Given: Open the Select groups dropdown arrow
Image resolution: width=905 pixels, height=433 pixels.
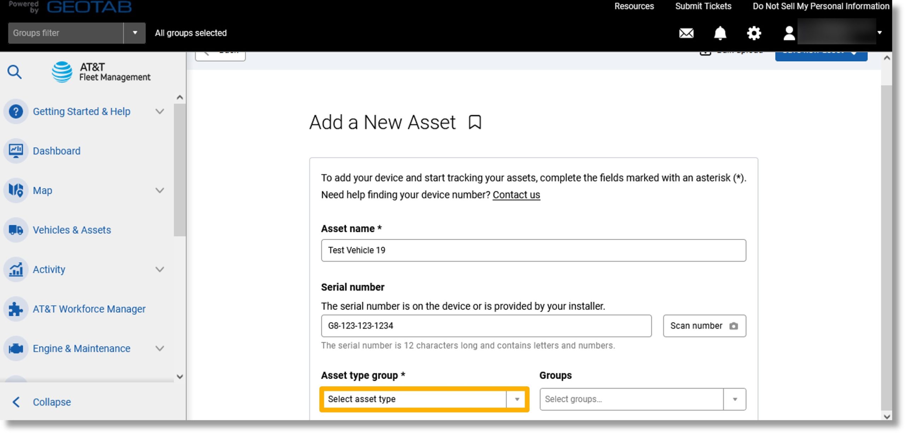Looking at the screenshot, I should tap(735, 399).
